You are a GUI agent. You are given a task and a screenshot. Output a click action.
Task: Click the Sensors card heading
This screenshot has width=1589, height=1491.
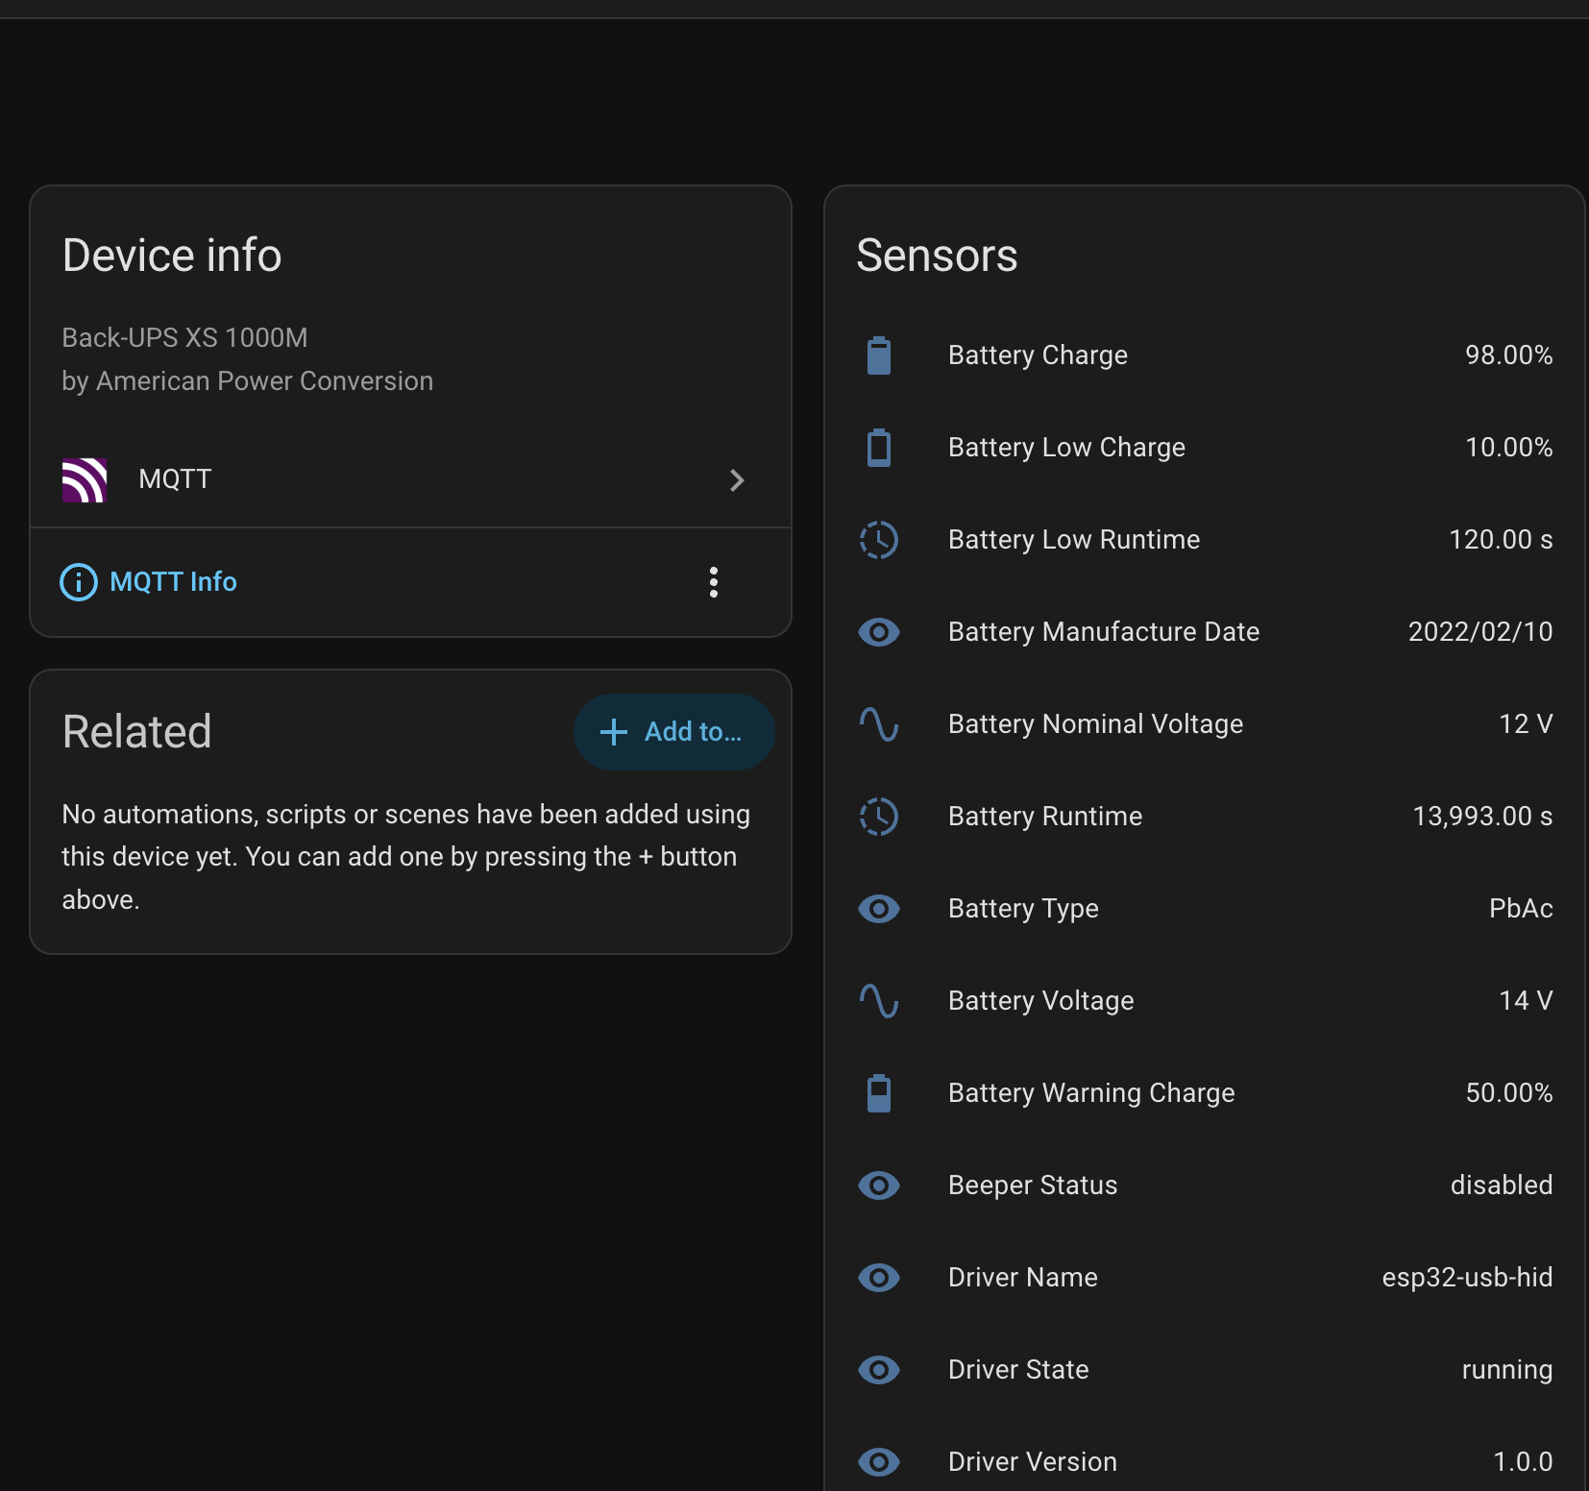coord(937,256)
